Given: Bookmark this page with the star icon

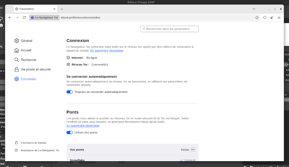Looking at the screenshot, I should click(257, 17).
